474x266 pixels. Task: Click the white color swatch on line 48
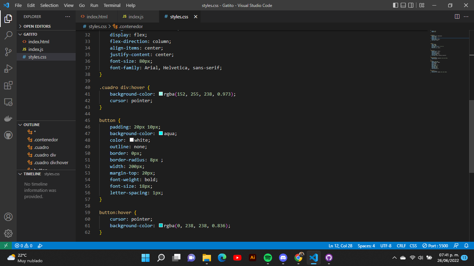pos(132,140)
